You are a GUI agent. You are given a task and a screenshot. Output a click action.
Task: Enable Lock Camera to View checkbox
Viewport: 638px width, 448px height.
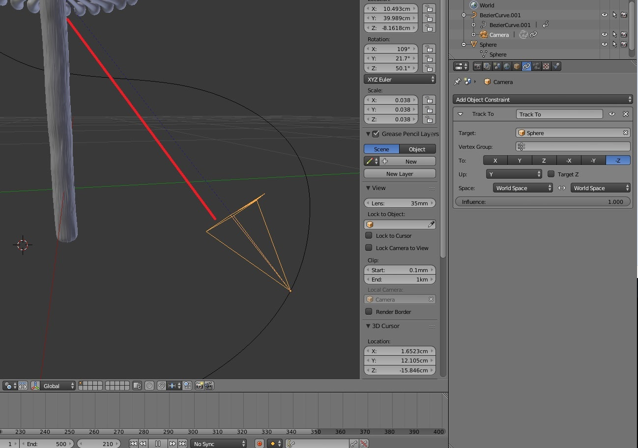[x=369, y=248]
